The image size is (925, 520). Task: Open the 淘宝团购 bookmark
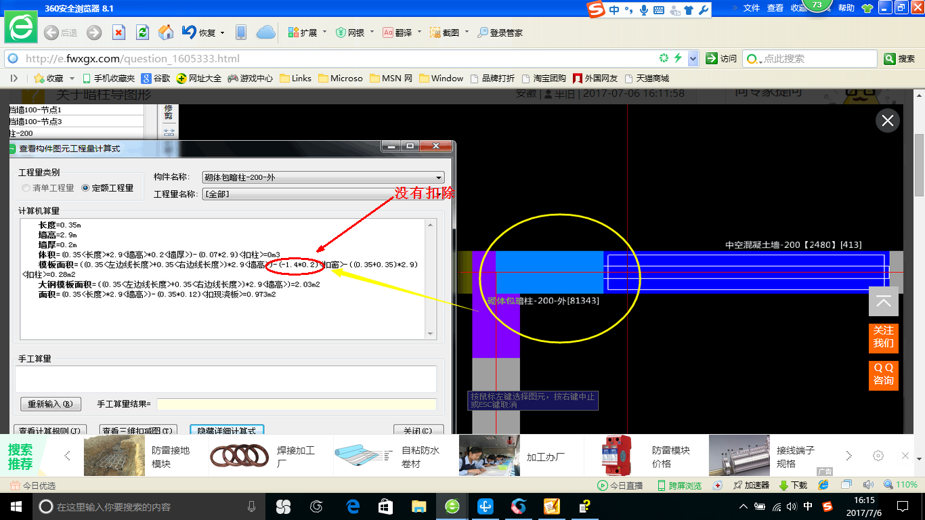543,79
